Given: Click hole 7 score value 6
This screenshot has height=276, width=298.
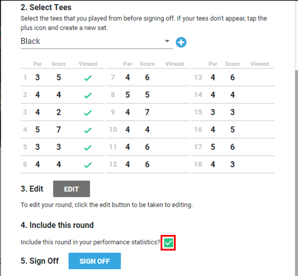Looking at the screenshot, I should click(147, 78).
